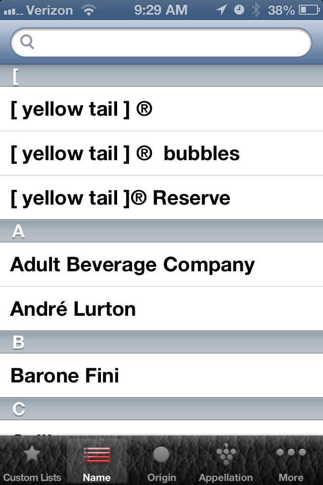
Task: Tap the Wi-Fi icon in status bar
Action: pos(89,10)
